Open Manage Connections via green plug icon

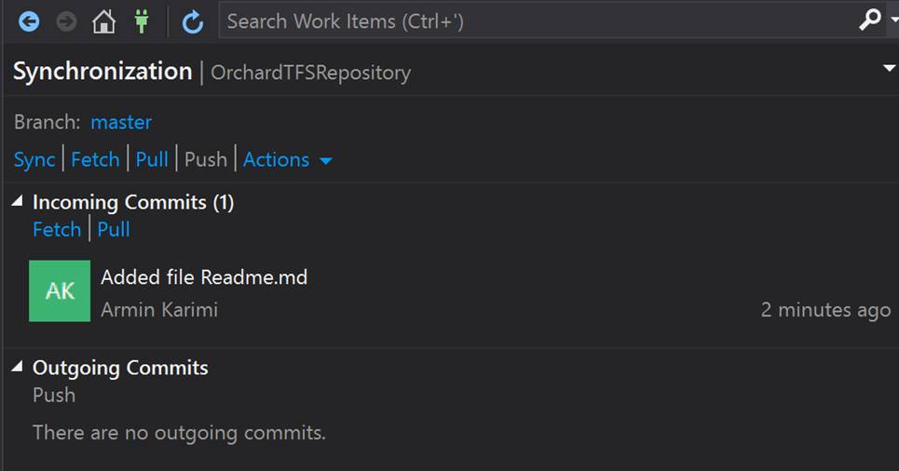141,21
